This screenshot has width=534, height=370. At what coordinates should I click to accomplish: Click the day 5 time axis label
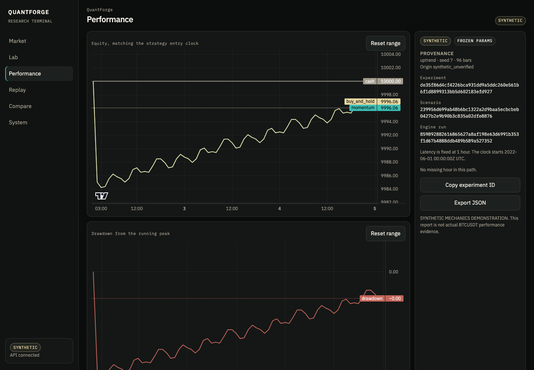coord(375,209)
